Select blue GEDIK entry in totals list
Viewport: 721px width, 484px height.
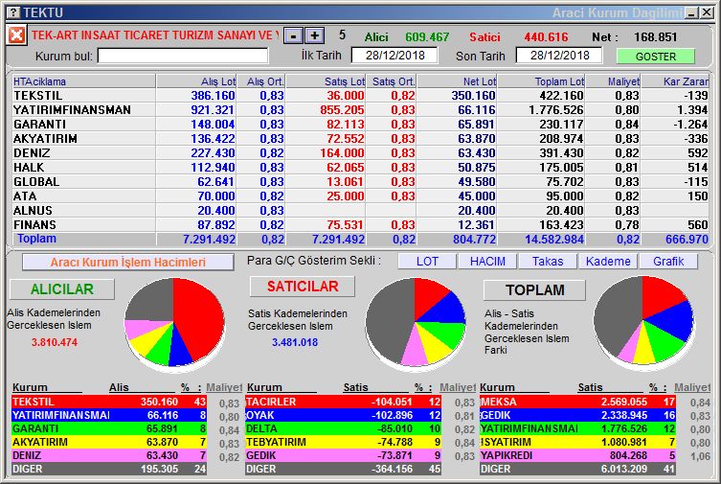click(x=578, y=415)
